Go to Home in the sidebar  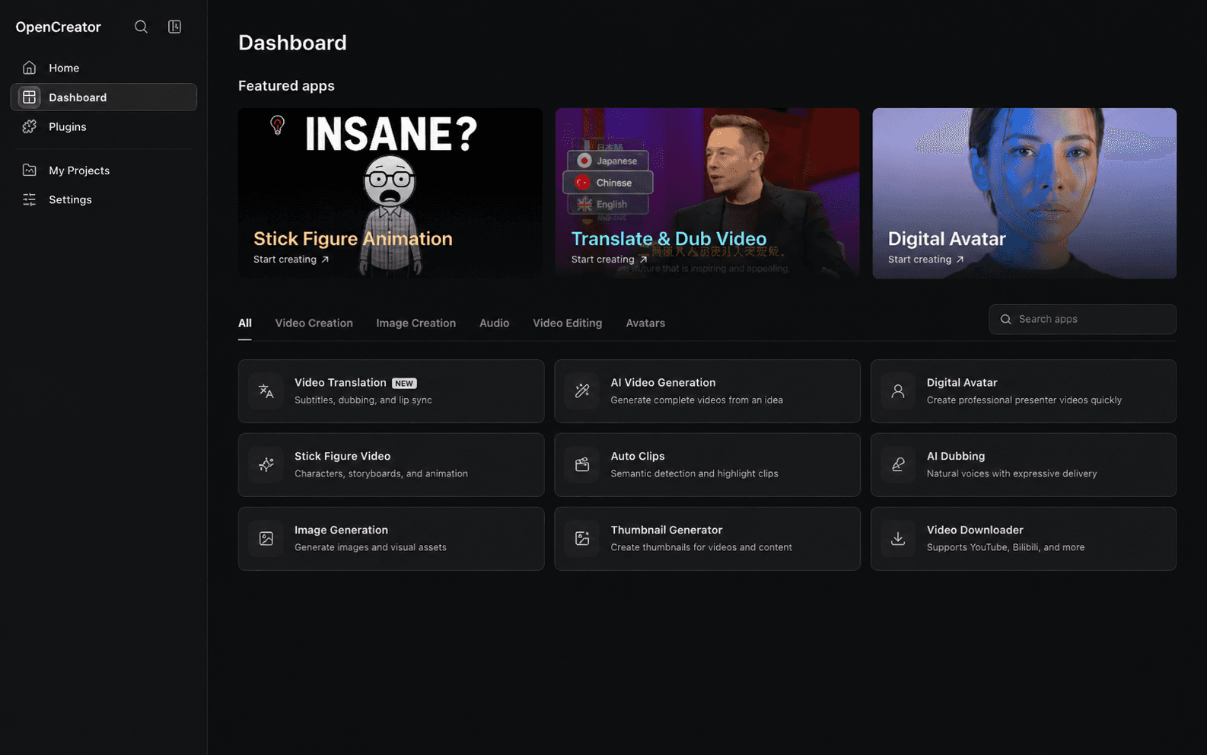104,68
